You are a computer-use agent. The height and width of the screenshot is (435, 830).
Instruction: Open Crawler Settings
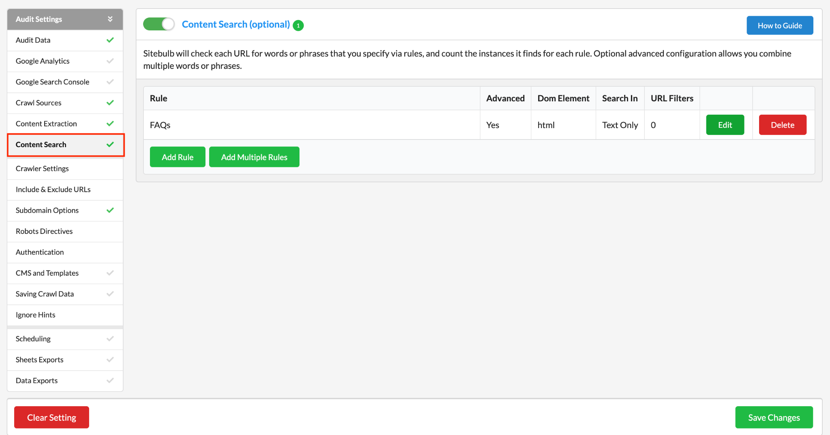pos(65,169)
